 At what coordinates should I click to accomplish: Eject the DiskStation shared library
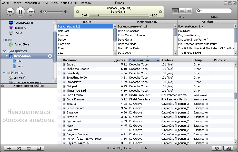50,56
